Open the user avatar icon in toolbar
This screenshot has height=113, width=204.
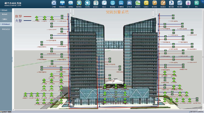[x=188, y=3]
